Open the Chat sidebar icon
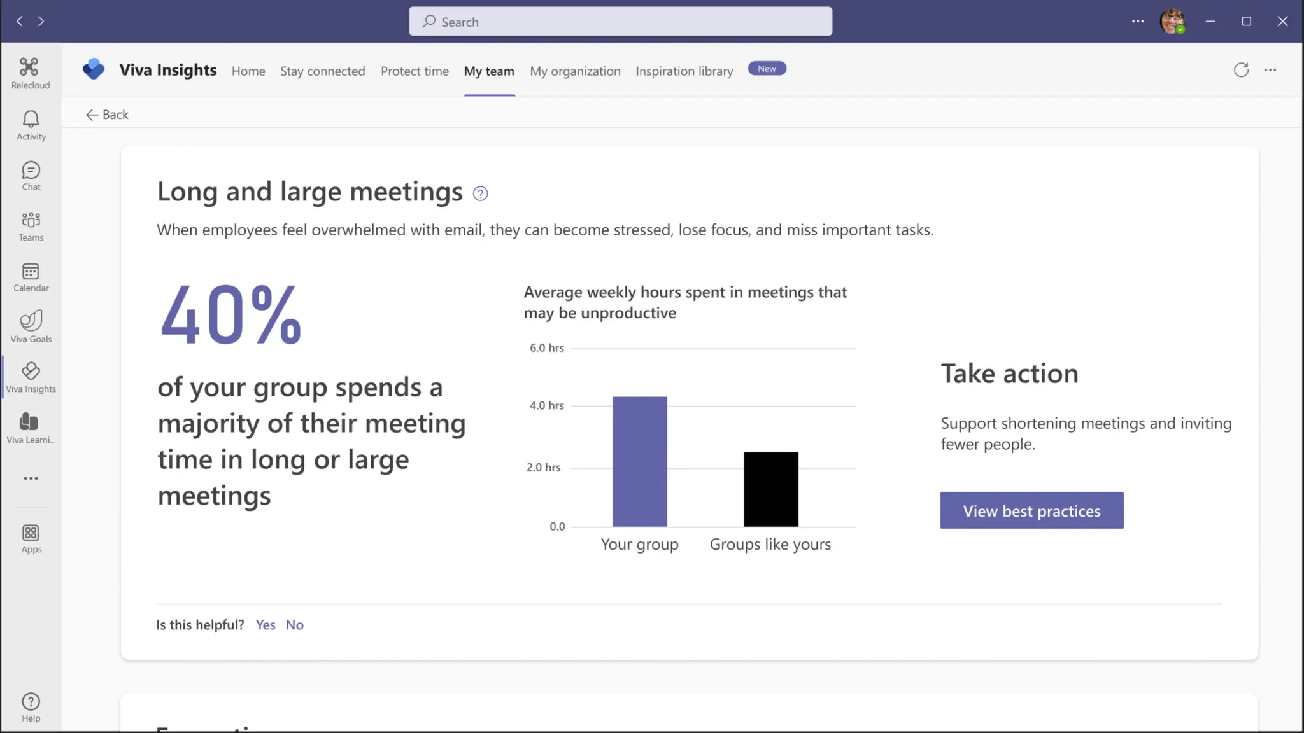 [x=31, y=176]
